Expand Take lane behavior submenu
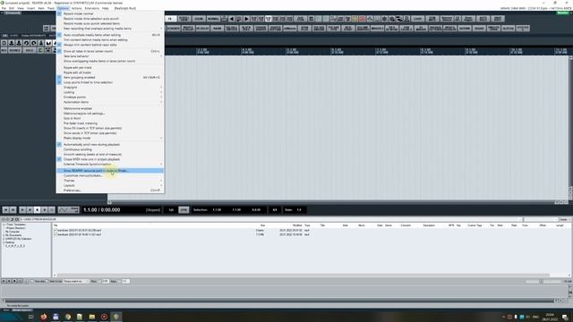The image size is (573, 322). point(110,56)
